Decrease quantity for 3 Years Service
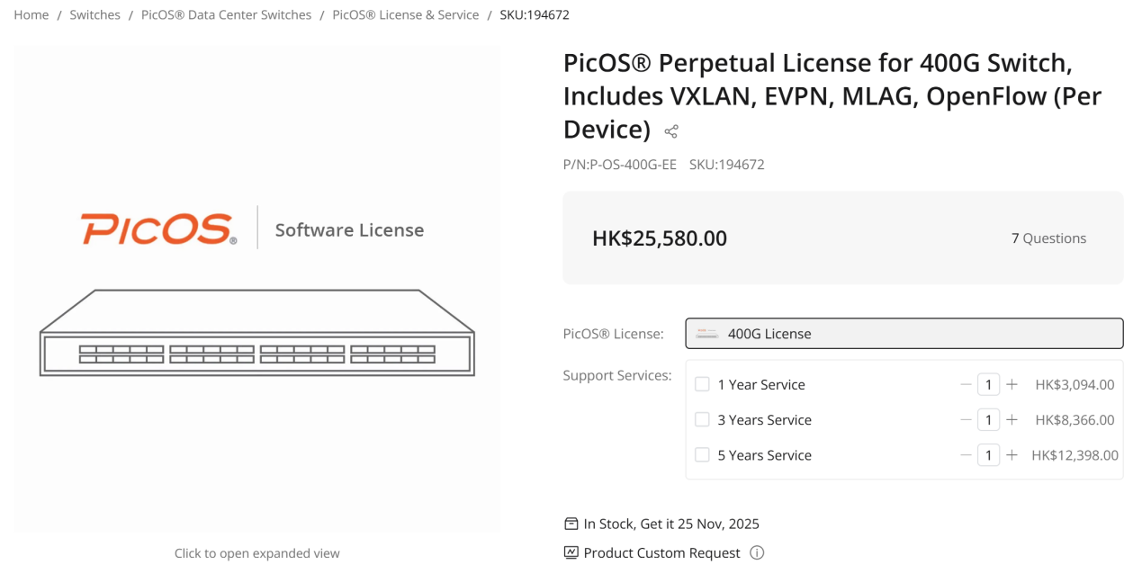Screen dimensions: 1142x565 point(966,420)
